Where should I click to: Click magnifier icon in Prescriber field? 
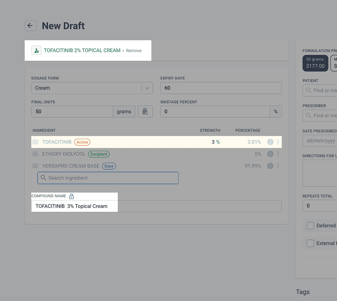tap(308, 115)
